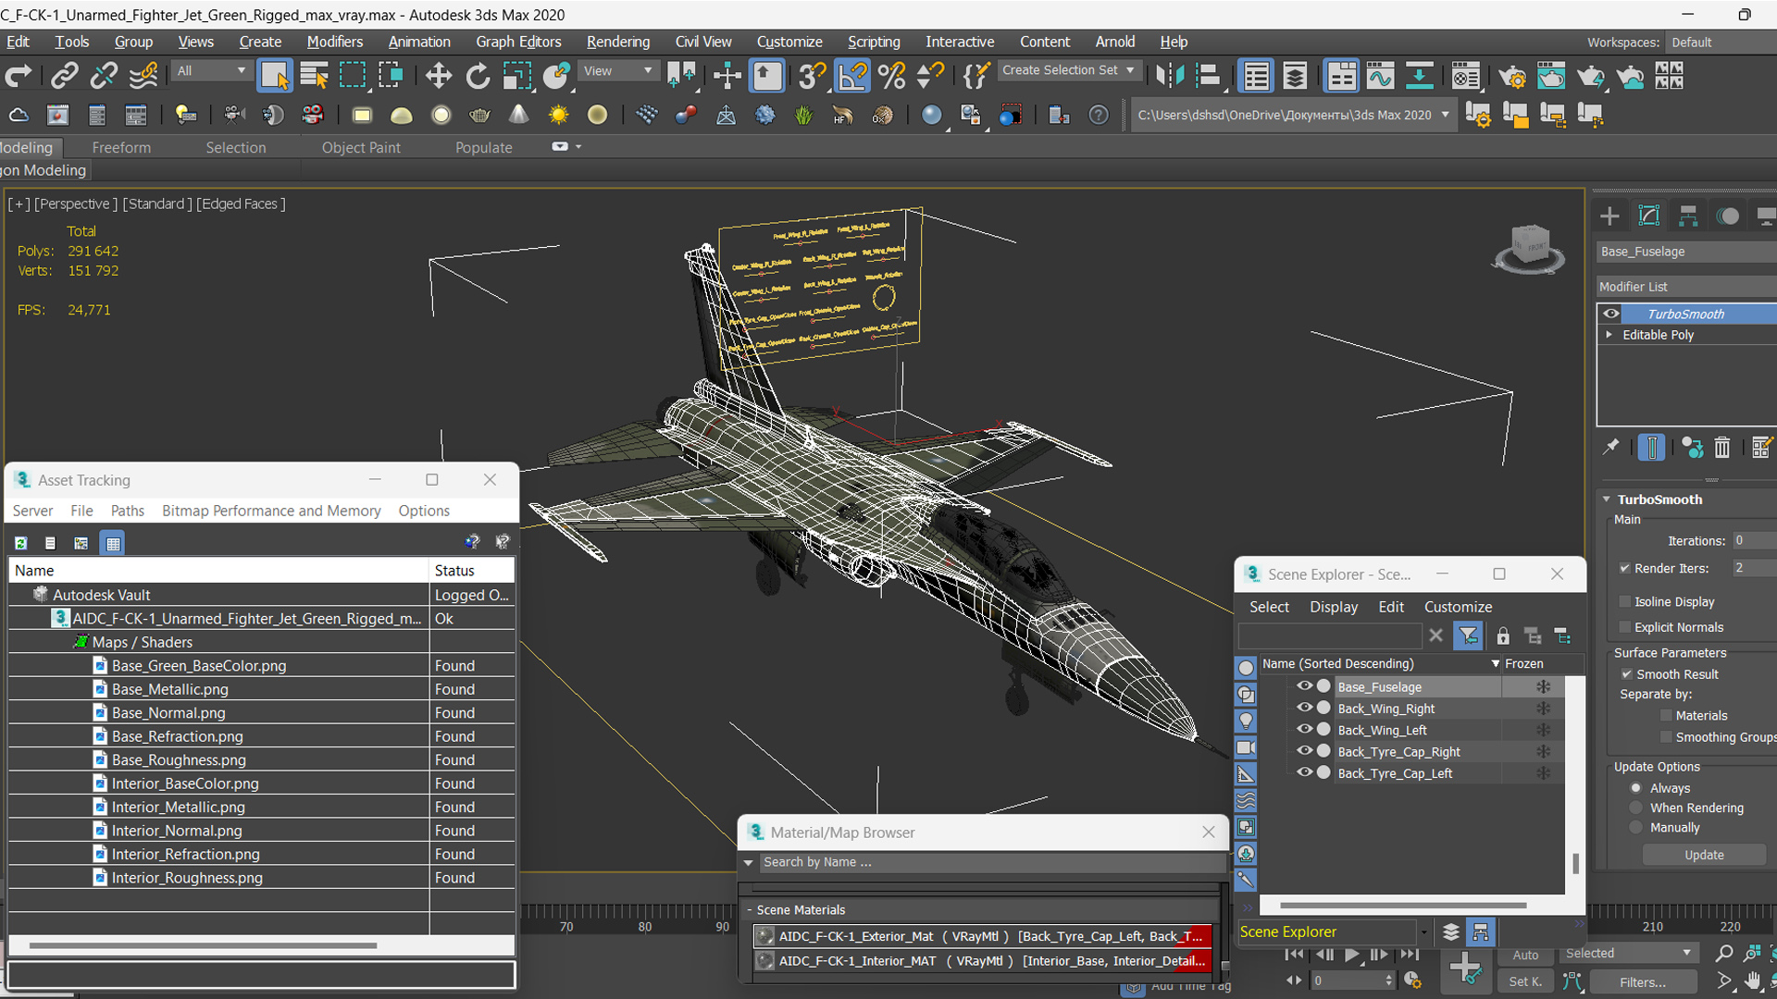Open Scene Explorer Display menu
The width and height of the screenshot is (1777, 999).
pos(1333,607)
